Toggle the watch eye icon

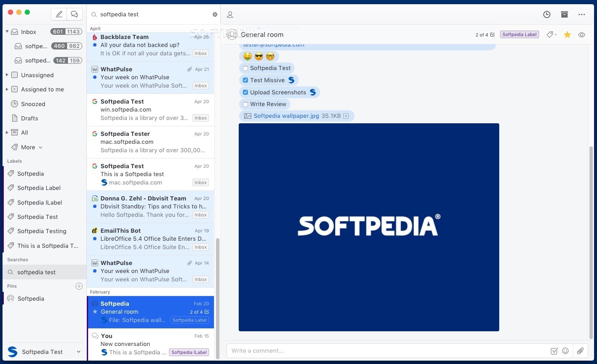pyautogui.click(x=581, y=35)
